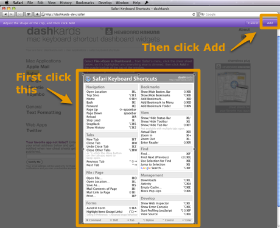
Task: Open the Develop menu
Action: click(105, 2)
